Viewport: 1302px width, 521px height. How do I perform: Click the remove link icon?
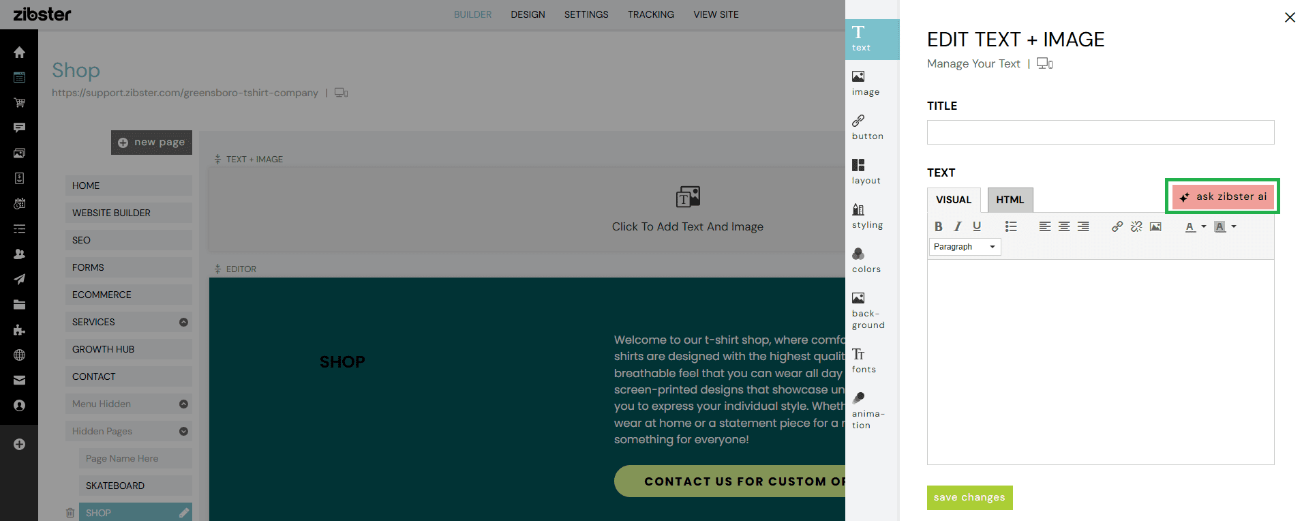pyautogui.click(x=1136, y=226)
